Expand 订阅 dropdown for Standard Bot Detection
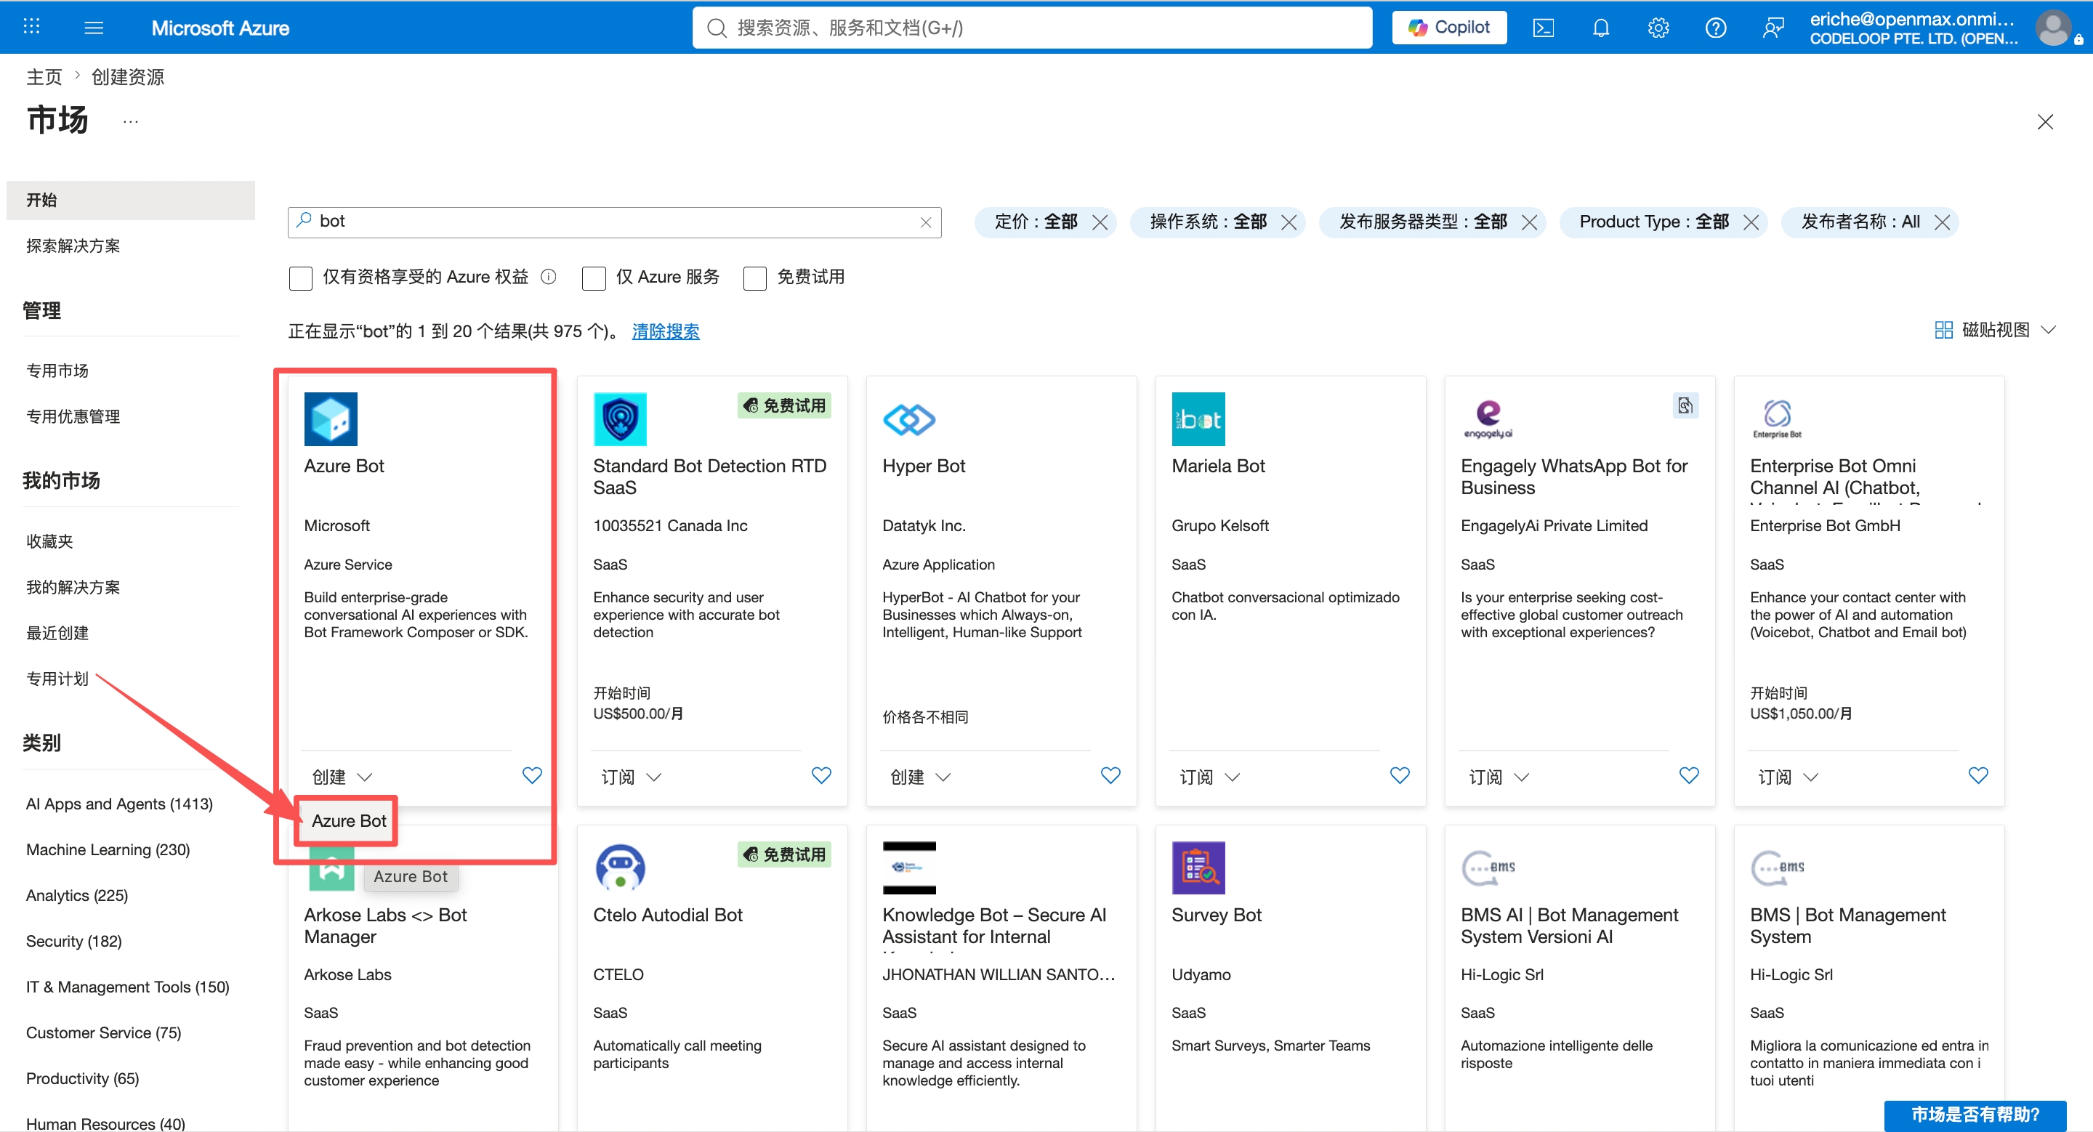This screenshot has height=1132, width=2093. pyautogui.click(x=632, y=777)
